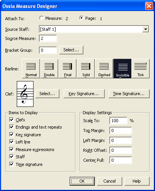Choose the Dashed barline icon
Image resolution: width=155 pixels, height=191 pixels.
coord(104,68)
